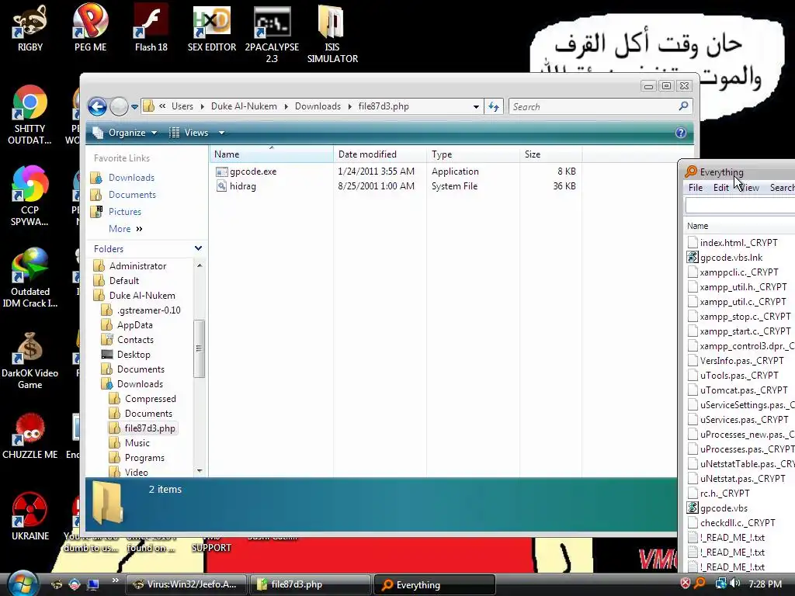Image resolution: width=795 pixels, height=596 pixels.
Task: Open the Documents favorite link
Action: 132,195
